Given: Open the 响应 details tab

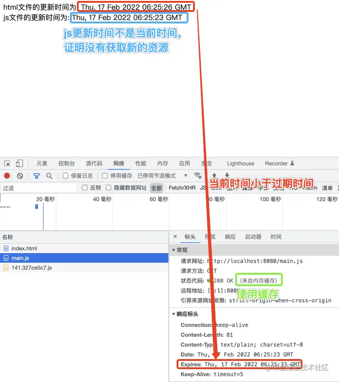Looking at the screenshot, I should click(230, 237).
